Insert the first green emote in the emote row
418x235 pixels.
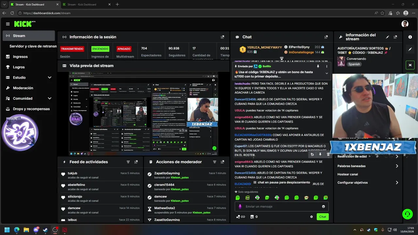(x=238, y=197)
